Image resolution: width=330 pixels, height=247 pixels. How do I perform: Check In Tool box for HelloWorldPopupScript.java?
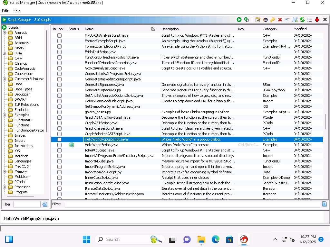coord(59,139)
